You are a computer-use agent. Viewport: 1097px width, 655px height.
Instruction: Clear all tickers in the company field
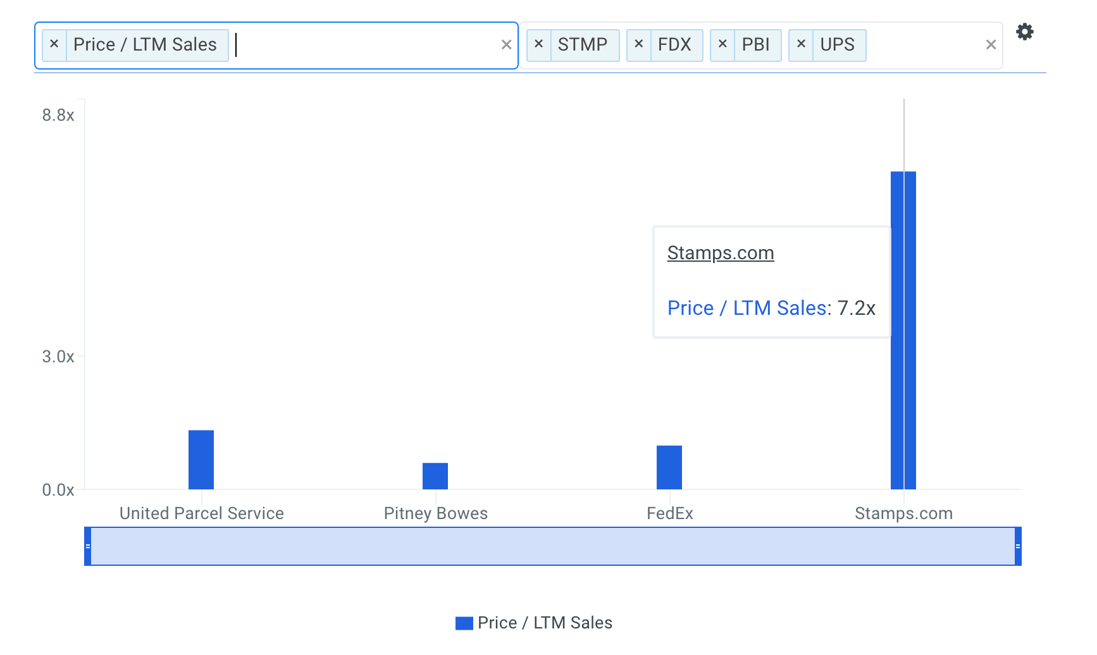(x=991, y=45)
